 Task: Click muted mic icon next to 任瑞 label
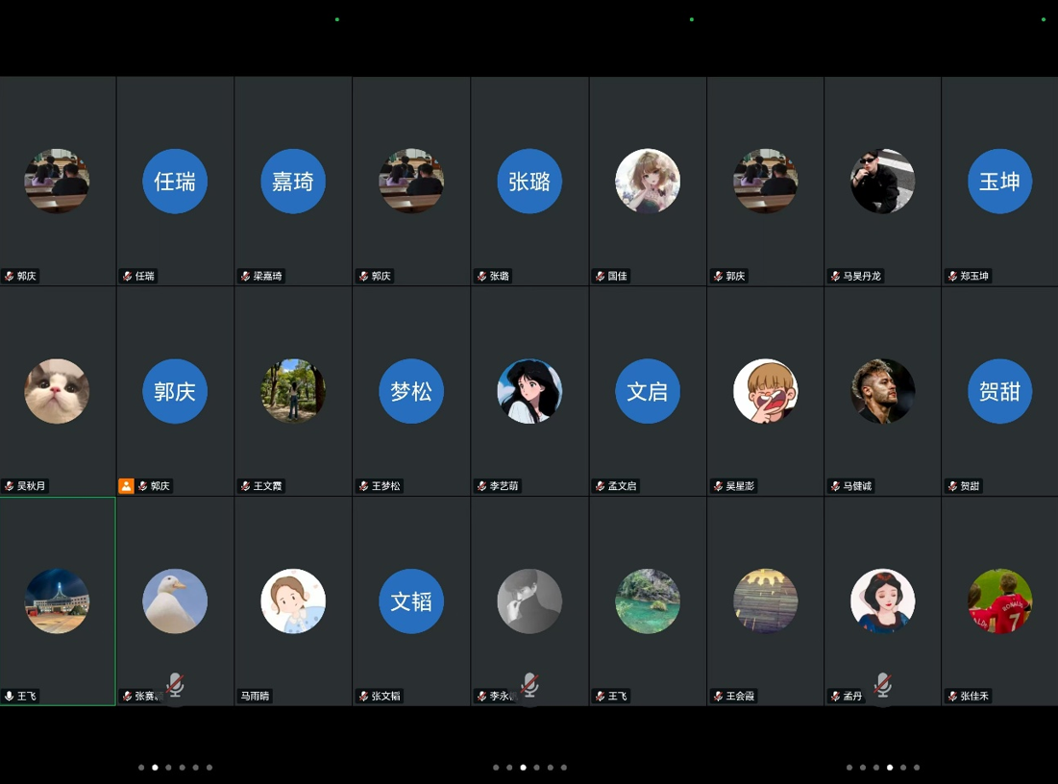tap(127, 277)
